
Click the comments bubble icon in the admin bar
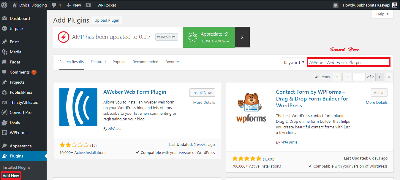point(54,5)
